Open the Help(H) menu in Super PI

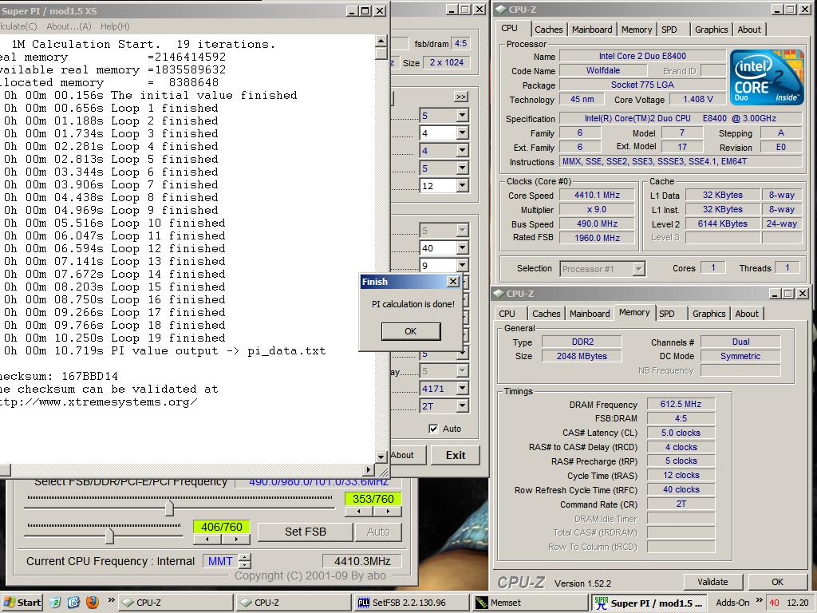(115, 26)
